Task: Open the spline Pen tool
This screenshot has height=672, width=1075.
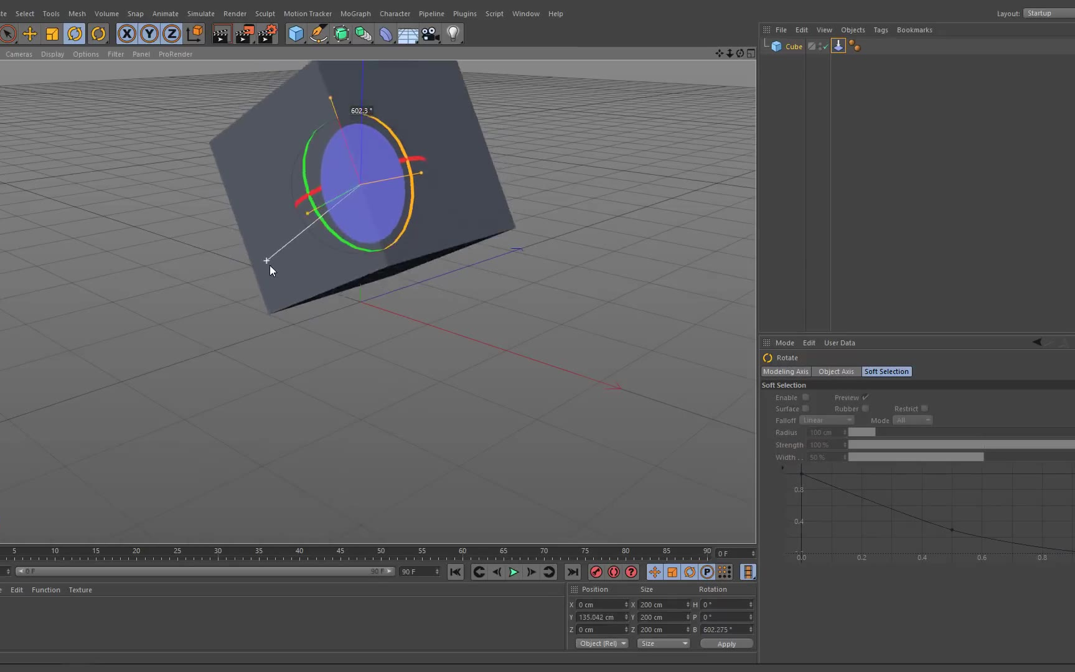Action: point(318,34)
